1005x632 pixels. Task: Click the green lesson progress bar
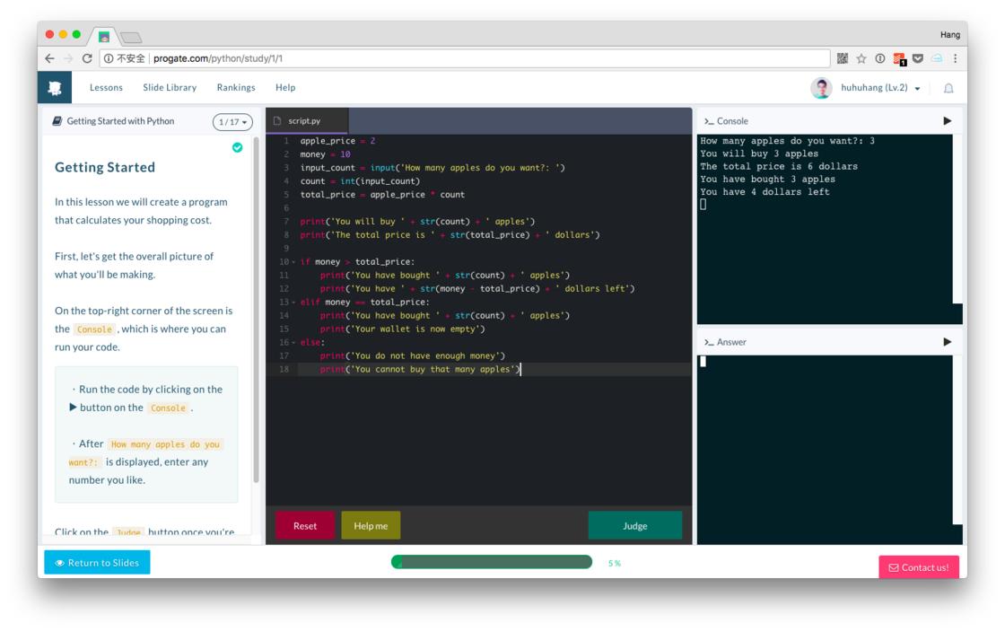[492, 562]
